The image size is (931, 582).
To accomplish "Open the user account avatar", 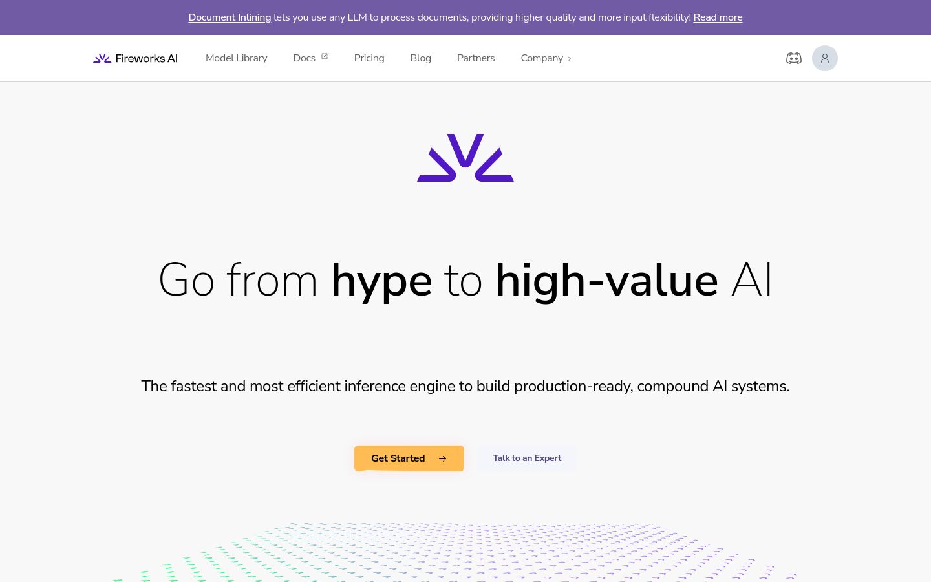I will point(825,58).
